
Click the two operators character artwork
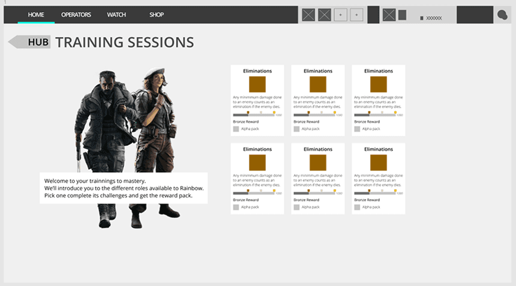click(x=128, y=148)
